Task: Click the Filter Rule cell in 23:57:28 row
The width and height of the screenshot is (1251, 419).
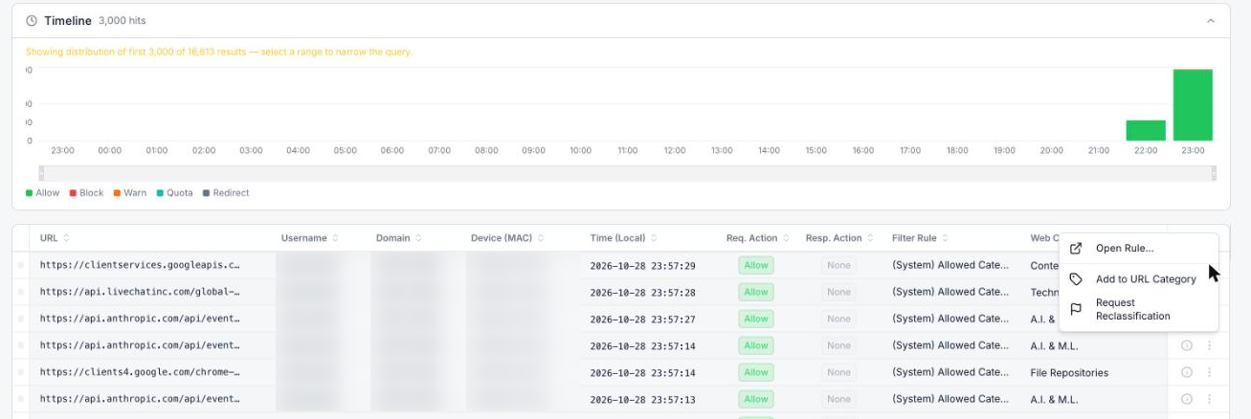Action: pyautogui.click(x=949, y=292)
